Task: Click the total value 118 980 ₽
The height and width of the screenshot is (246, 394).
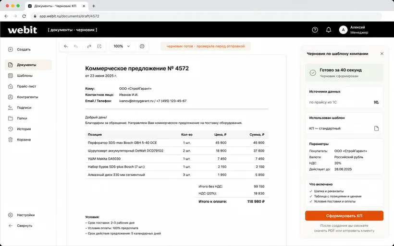Action: click(256, 201)
